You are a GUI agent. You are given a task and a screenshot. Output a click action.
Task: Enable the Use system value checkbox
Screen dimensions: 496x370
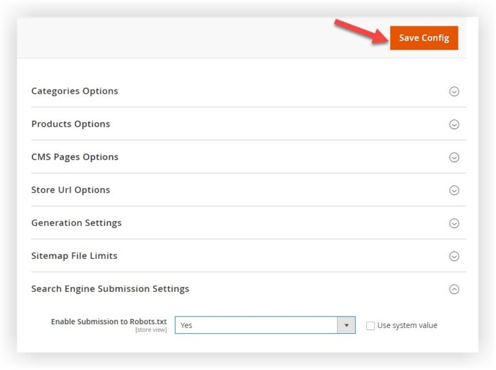point(370,325)
